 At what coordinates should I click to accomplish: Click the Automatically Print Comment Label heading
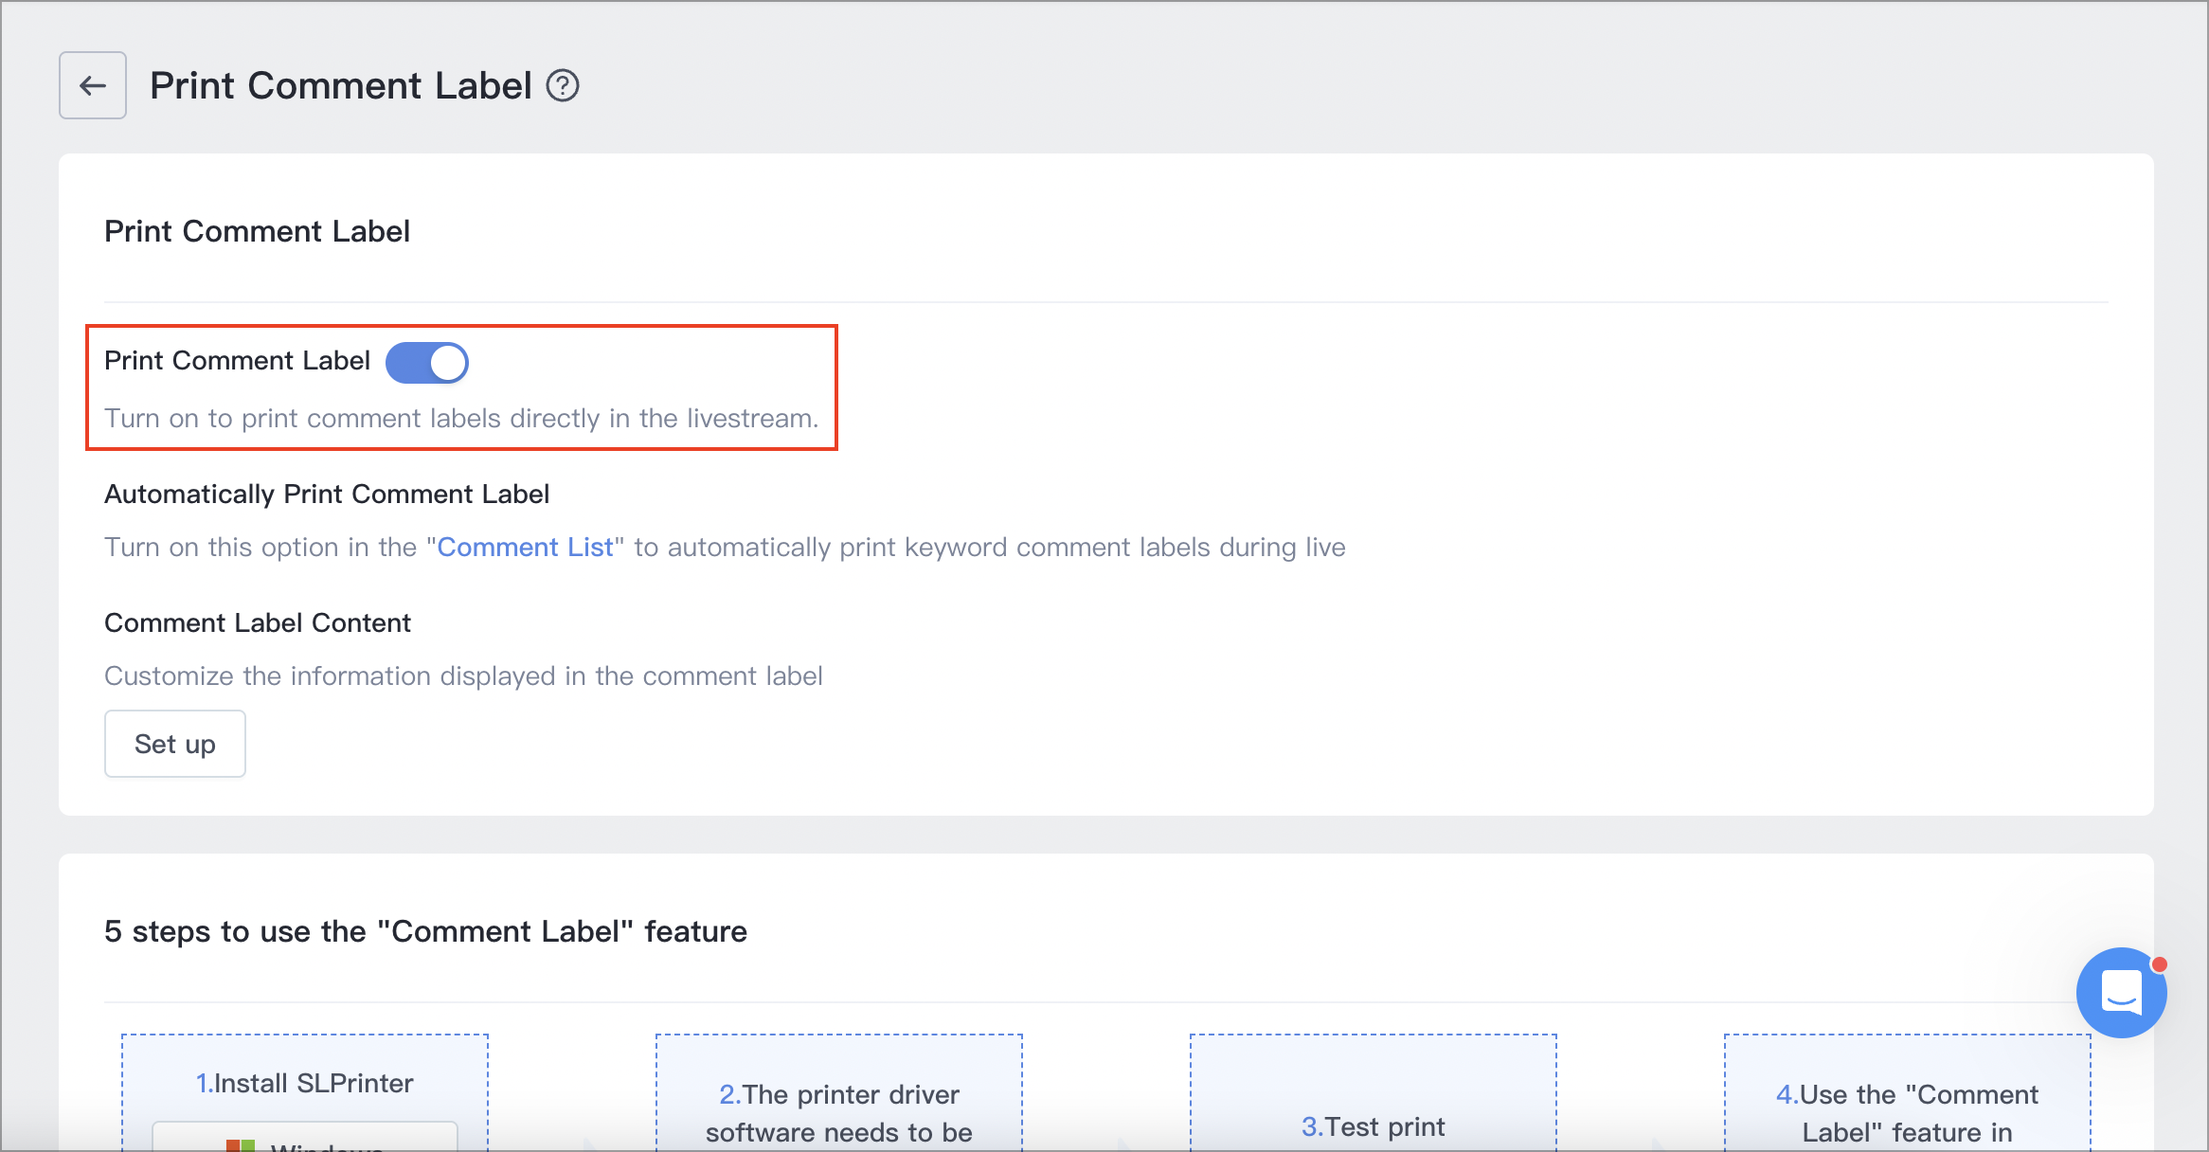coord(327,495)
